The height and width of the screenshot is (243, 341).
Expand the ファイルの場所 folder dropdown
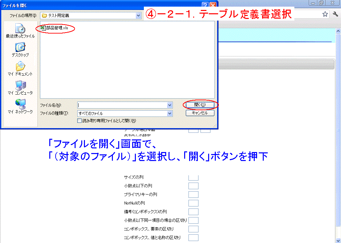pyautogui.click(x=138, y=15)
